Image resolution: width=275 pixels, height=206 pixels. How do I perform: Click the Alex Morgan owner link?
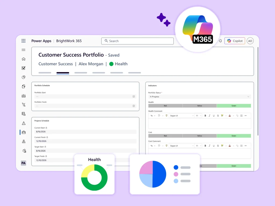coord(91,64)
